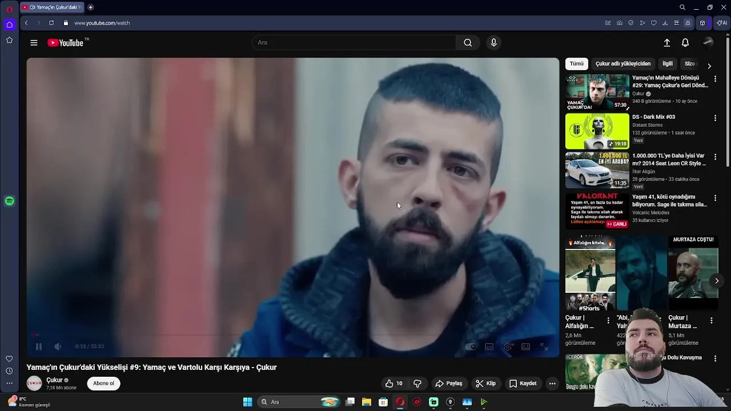Image resolution: width=731 pixels, height=411 pixels.
Task: Click the 'Paylaş' share button
Action: point(449,384)
